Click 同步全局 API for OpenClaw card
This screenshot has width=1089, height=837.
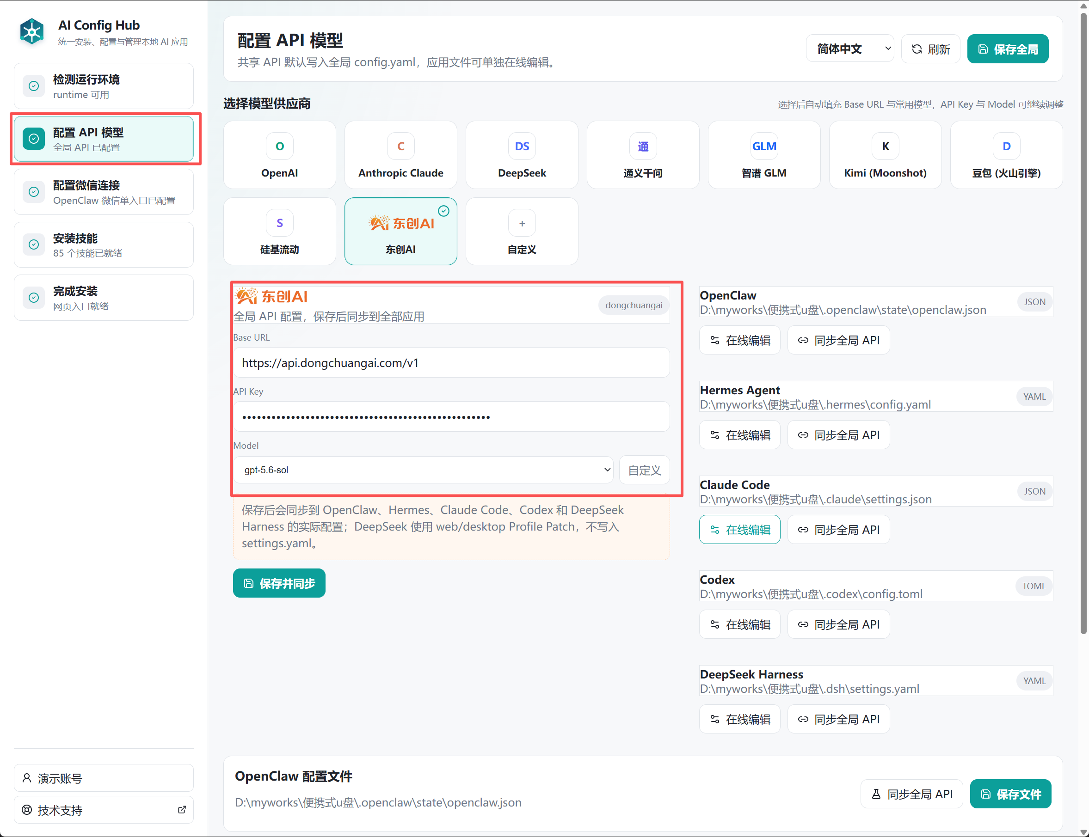pos(838,340)
